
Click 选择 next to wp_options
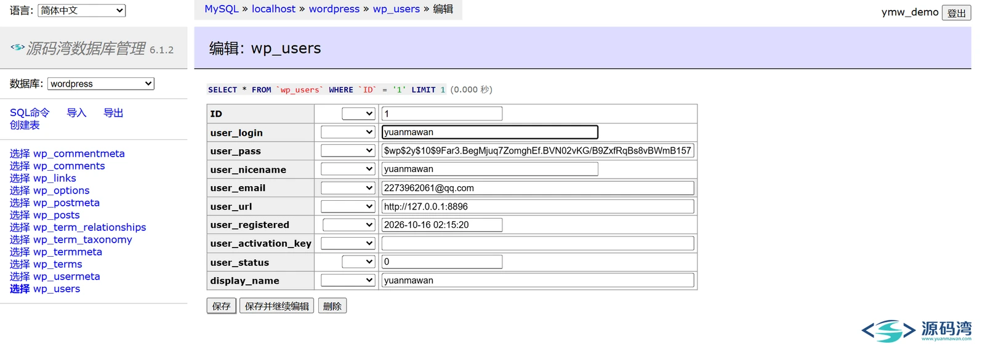click(x=20, y=190)
